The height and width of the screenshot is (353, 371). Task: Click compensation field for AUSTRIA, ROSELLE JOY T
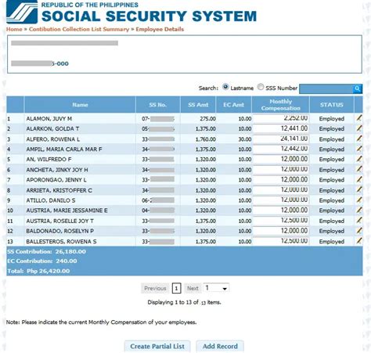[281, 221]
